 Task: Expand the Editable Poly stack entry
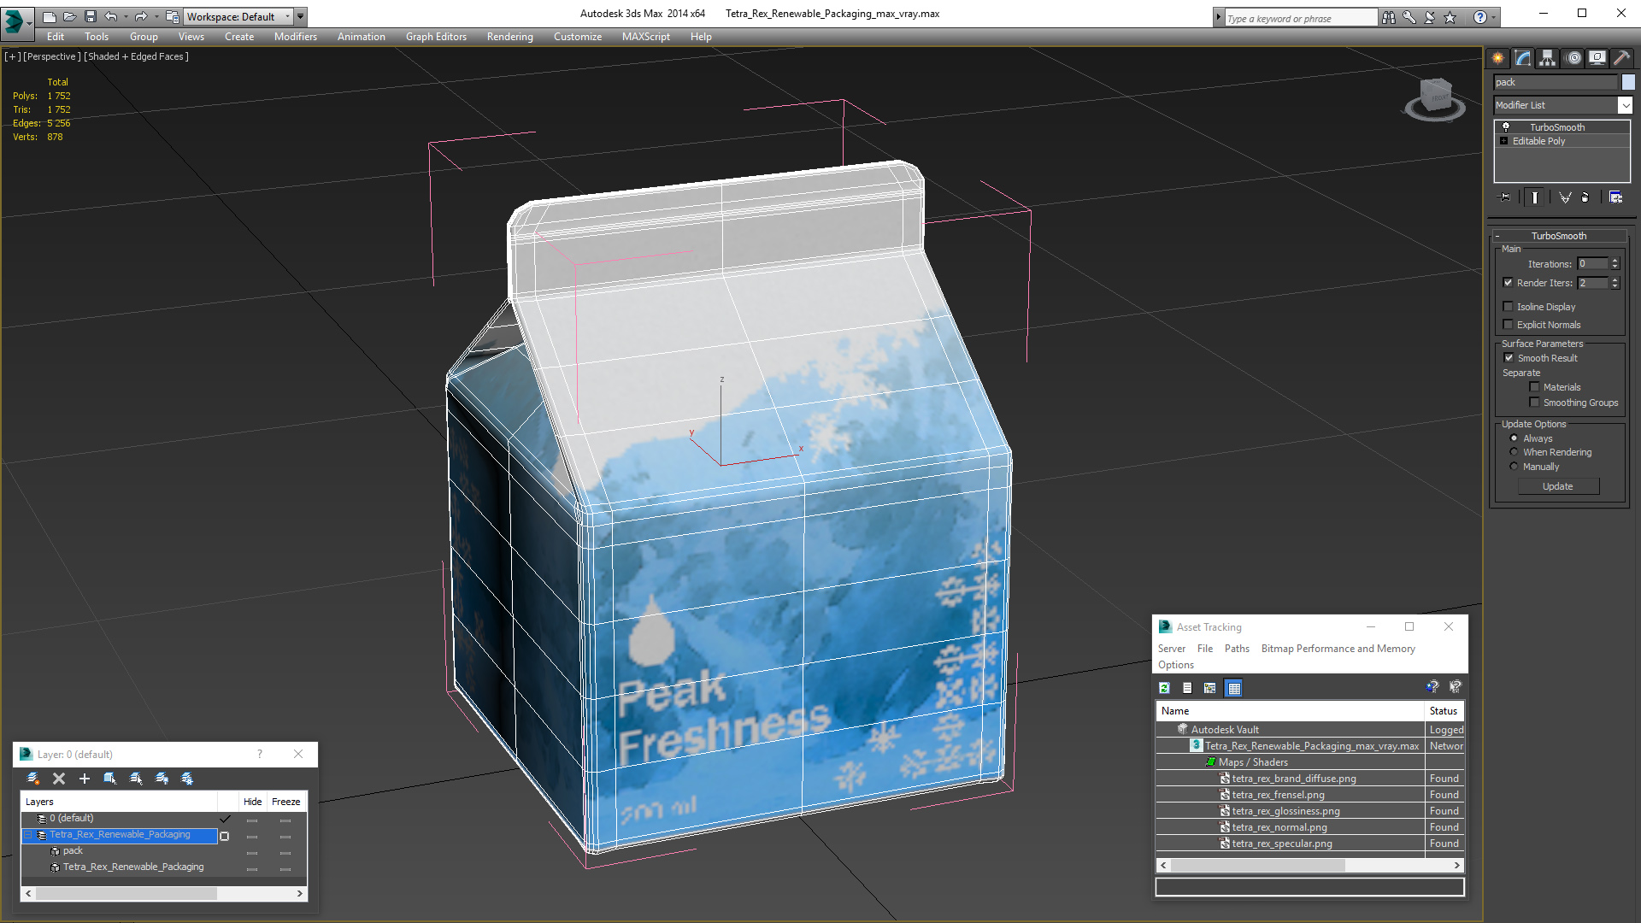1504,141
